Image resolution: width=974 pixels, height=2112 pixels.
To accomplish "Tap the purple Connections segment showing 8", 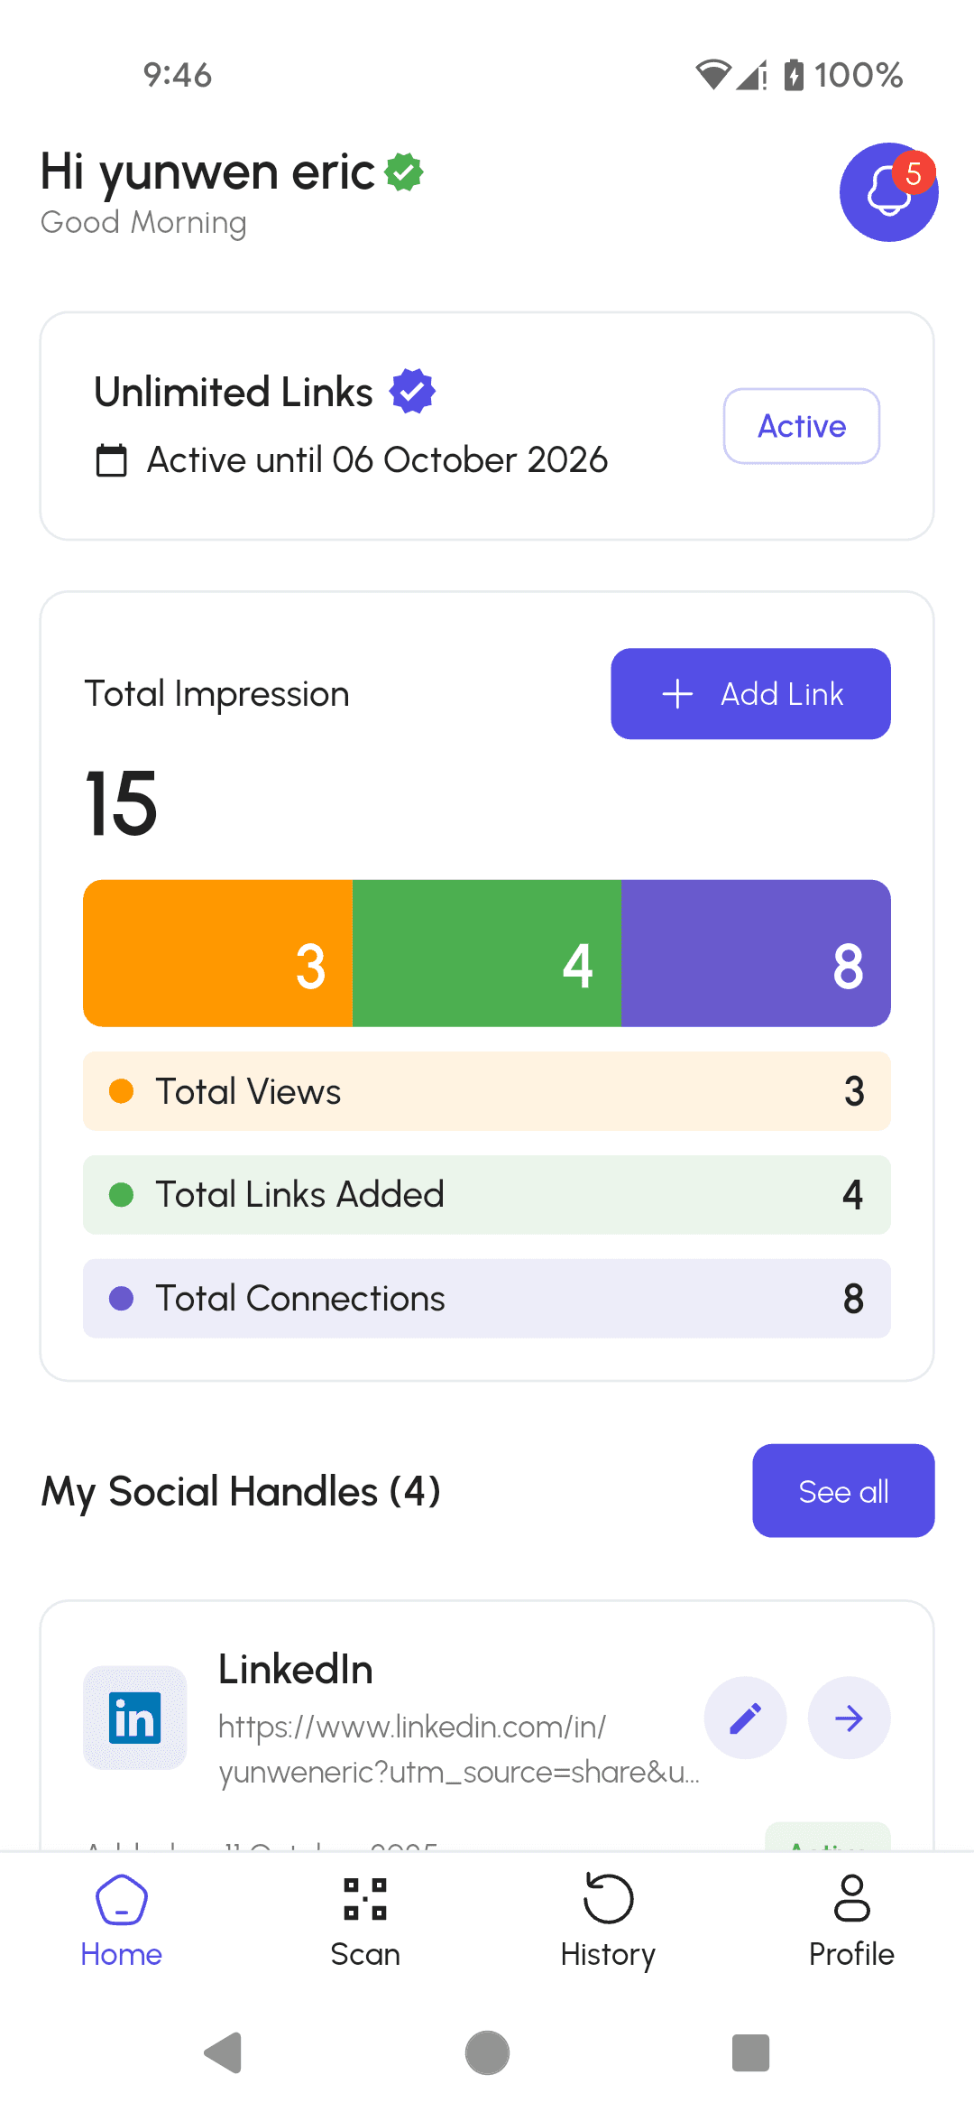I will tap(756, 952).
